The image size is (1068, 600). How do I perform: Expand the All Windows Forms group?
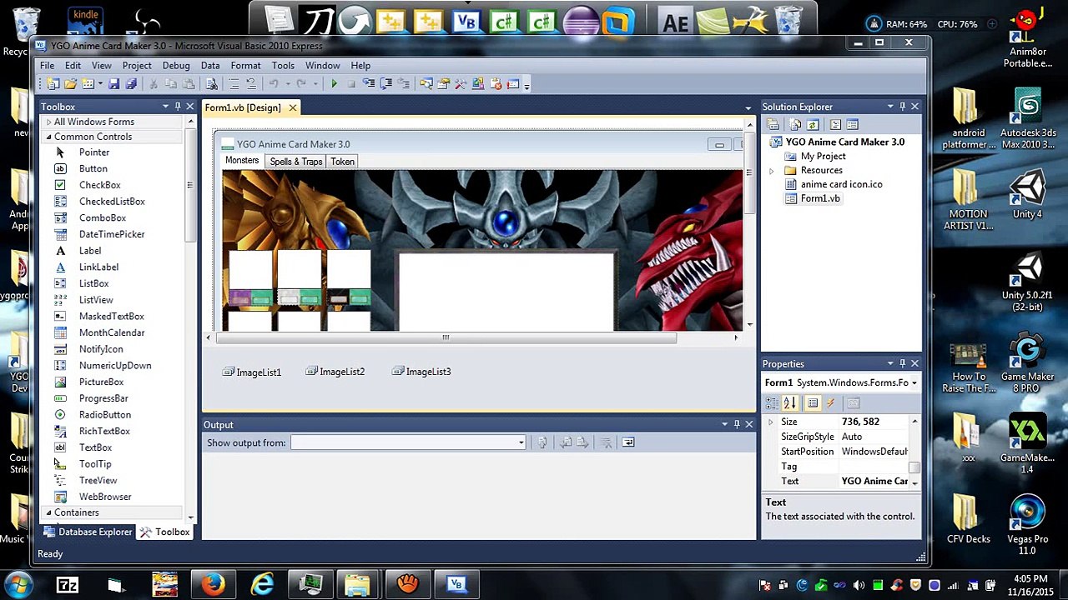(x=48, y=122)
